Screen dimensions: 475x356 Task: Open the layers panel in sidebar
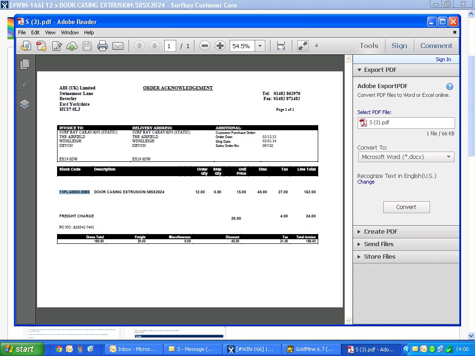pos(25,104)
